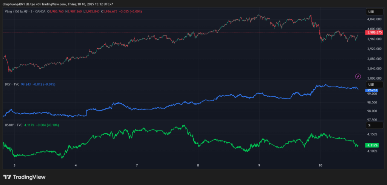Click date label 3 on time axis
The image size is (387, 185).
(14, 165)
